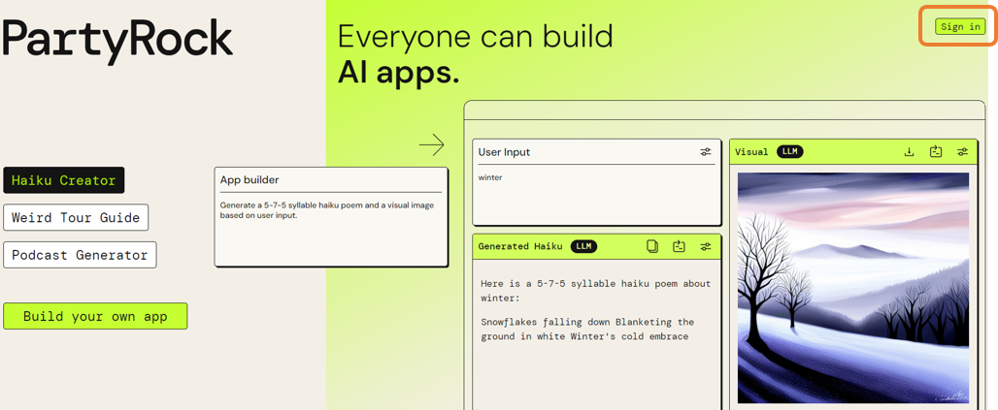The width and height of the screenshot is (998, 410).
Task: Open Generated Haiku widget settings sliders
Action: (705, 246)
